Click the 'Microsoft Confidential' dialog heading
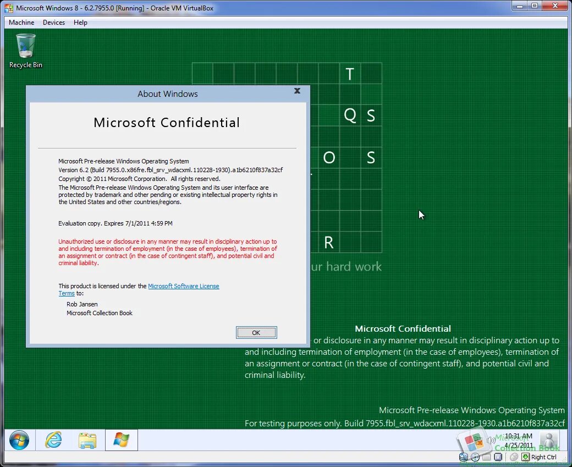Screen dimensions: 572x467 [x=167, y=123]
